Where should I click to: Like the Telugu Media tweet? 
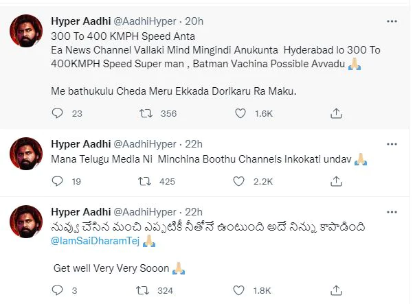pos(240,181)
